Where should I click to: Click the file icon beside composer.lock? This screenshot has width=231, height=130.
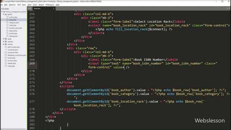coord(6,52)
